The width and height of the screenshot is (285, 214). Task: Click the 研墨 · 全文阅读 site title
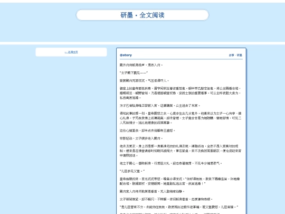pos(142,15)
